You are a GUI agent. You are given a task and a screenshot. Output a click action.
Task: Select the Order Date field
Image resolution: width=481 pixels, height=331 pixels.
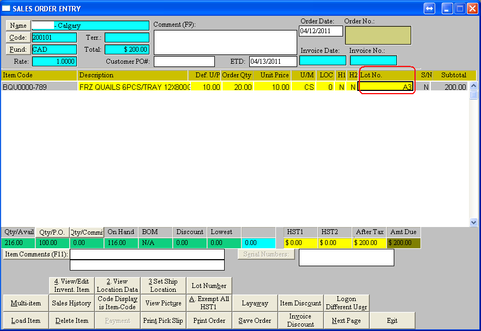(321, 31)
